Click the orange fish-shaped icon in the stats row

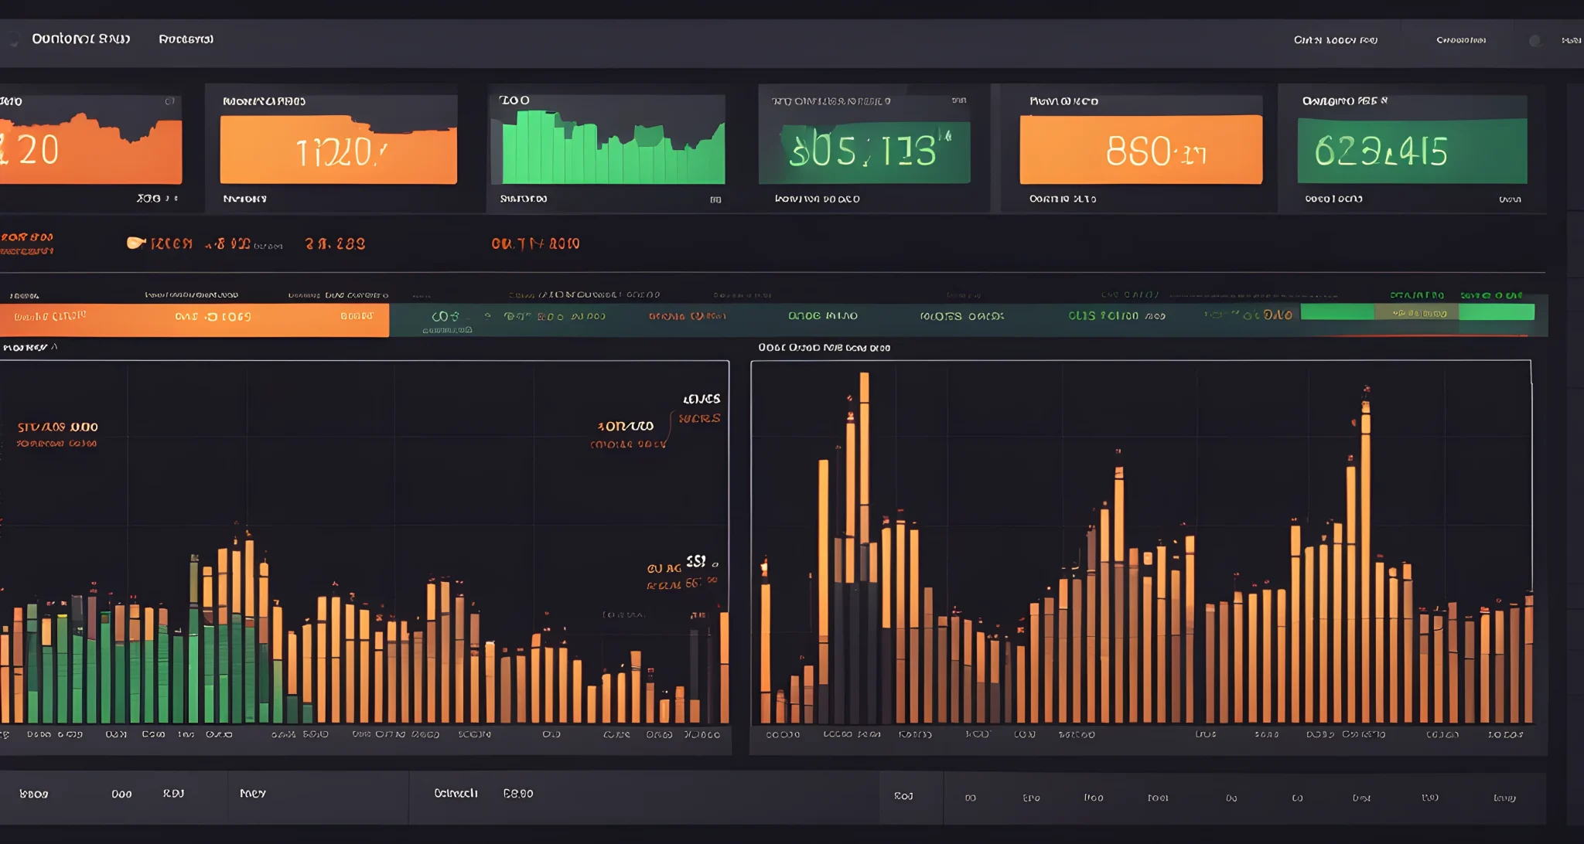coord(136,243)
